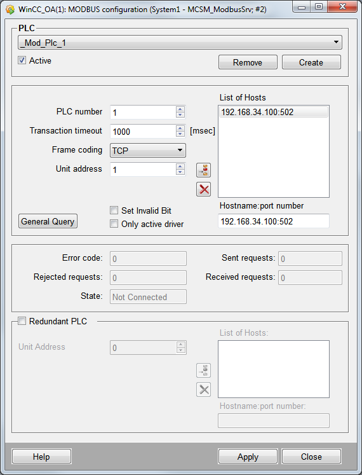This screenshot has height=475, width=362.
Task: Open the Frame coding TCP dropdown
Action: (x=148, y=151)
